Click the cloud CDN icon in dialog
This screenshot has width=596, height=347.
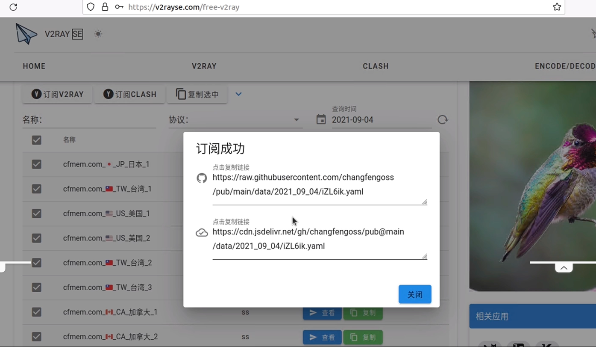pos(202,233)
